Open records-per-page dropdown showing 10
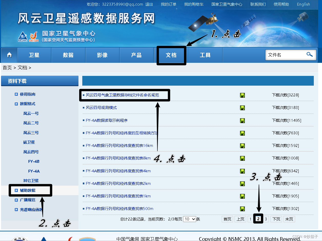The image size is (322, 241). 190,219
